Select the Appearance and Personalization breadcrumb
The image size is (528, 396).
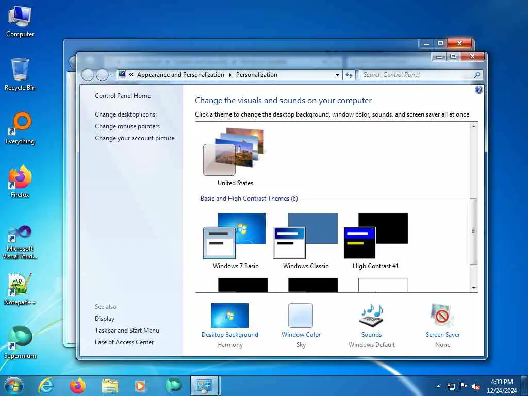[x=180, y=75]
